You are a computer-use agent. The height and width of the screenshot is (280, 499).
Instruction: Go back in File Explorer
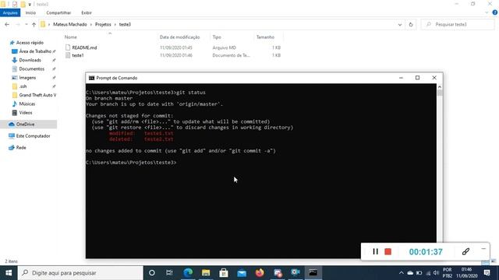[x=7, y=24]
